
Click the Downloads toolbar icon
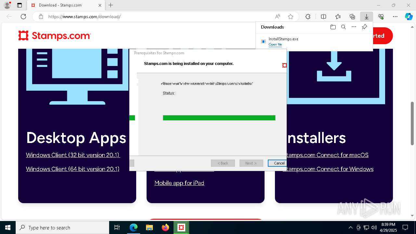(367, 17)
